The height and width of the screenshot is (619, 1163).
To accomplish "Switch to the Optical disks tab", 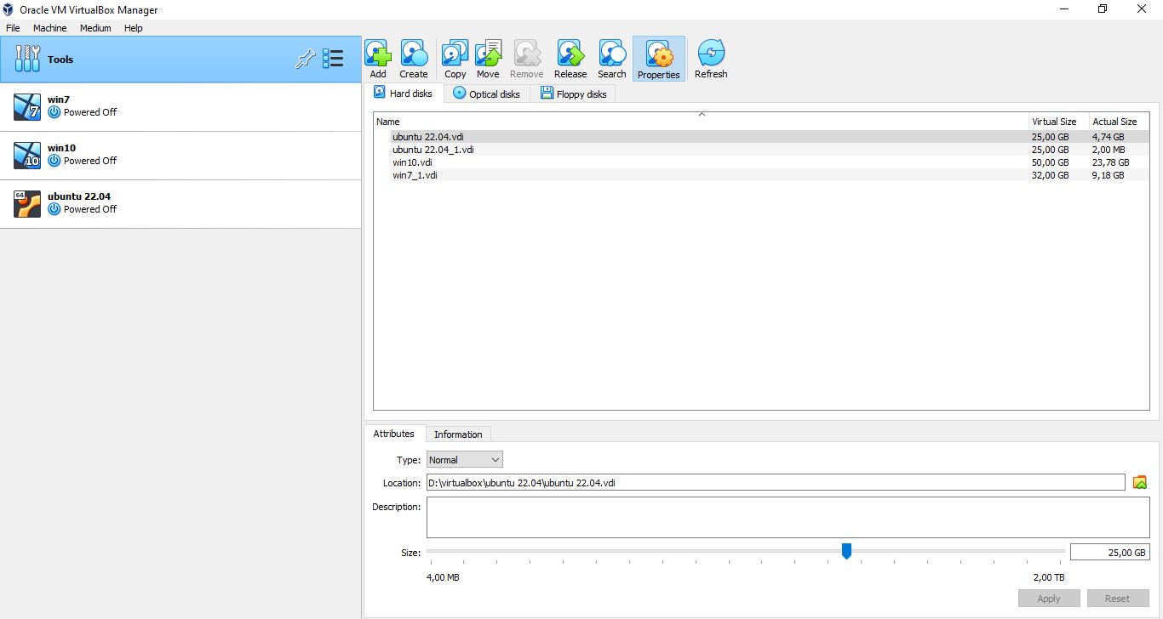I will (x=486, y=94).
